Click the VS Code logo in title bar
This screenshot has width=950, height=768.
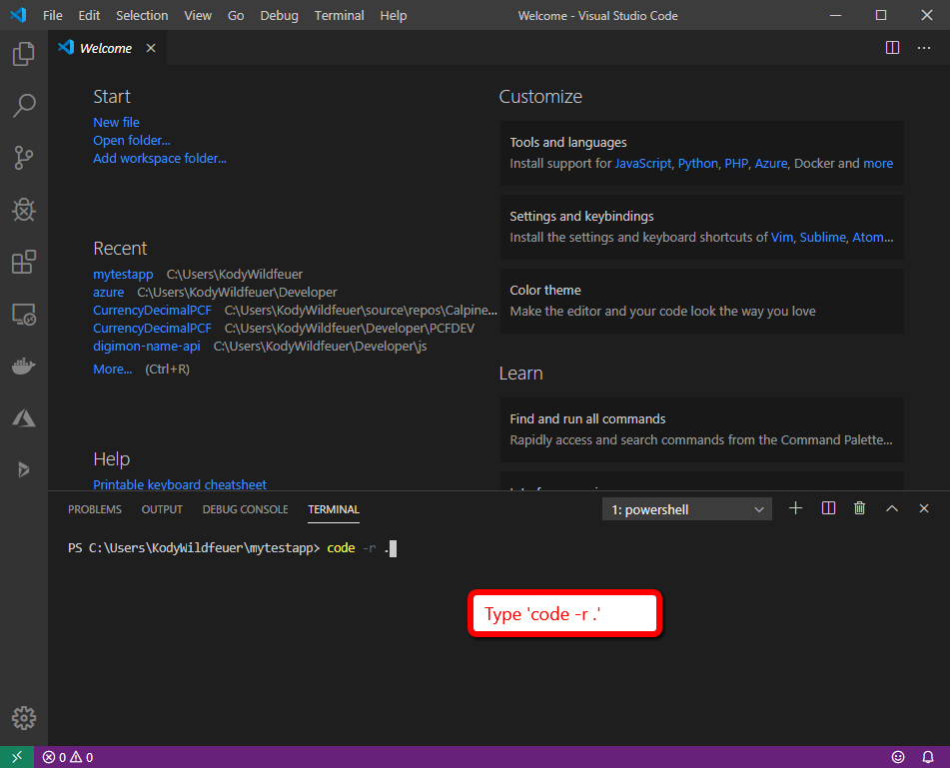coord(18,15)
